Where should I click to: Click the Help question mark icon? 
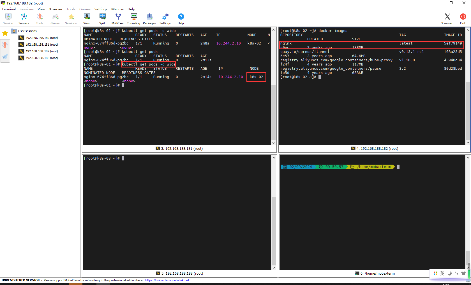[x=181, y=19]
